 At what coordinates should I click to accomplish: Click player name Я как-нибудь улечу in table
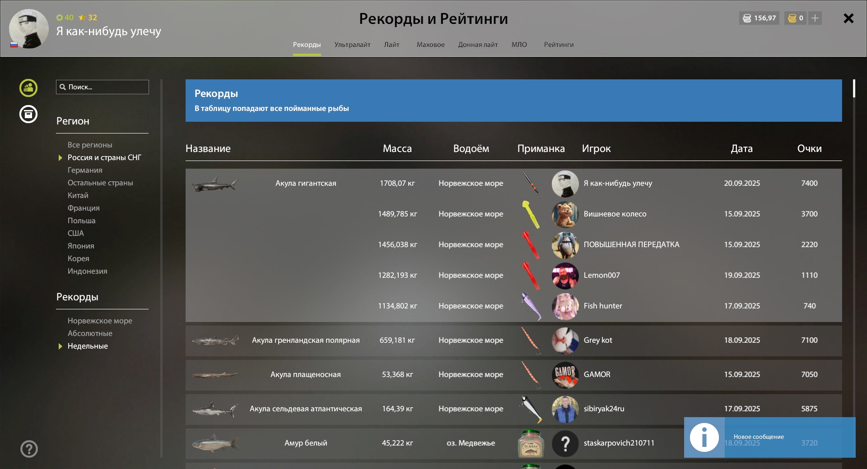(x=618, y=184)
